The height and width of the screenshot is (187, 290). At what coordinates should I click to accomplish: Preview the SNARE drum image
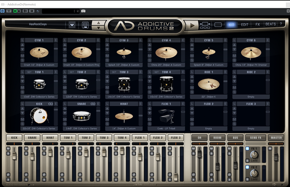(82, 116)
